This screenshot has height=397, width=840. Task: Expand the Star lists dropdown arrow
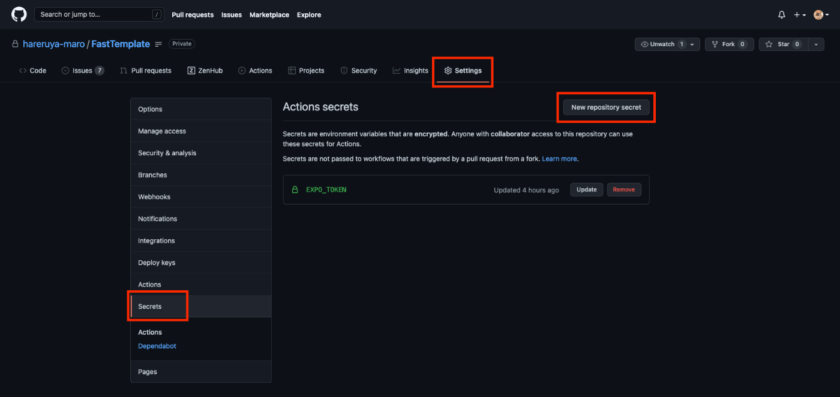(x=816, y=44)
